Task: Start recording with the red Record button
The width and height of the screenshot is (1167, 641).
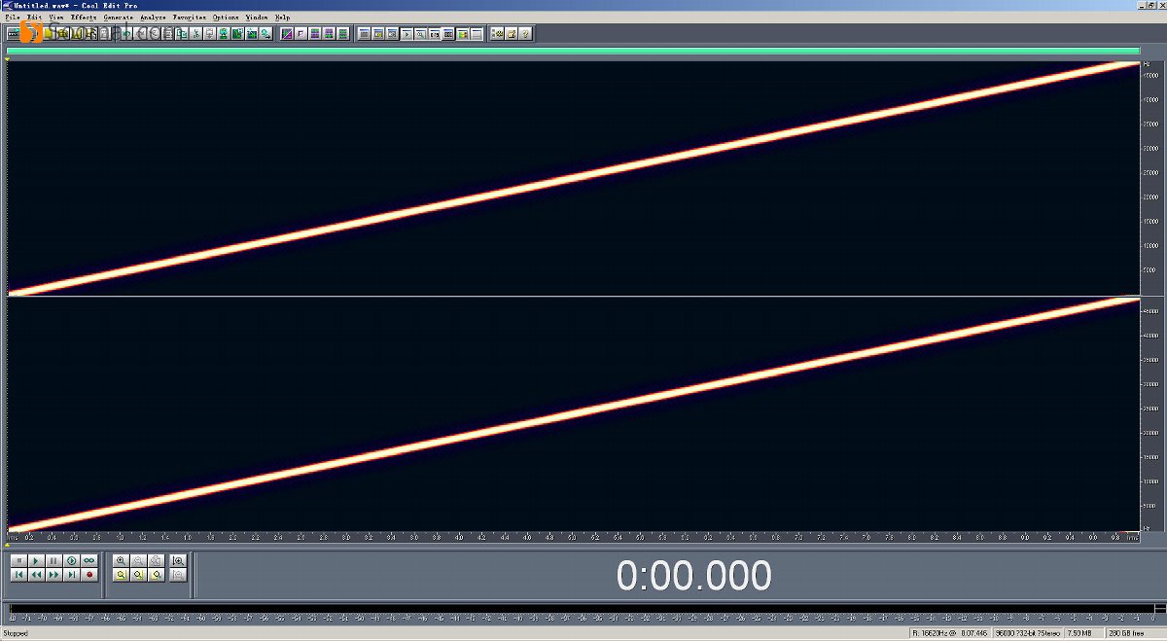Action: tap(88, 575)
